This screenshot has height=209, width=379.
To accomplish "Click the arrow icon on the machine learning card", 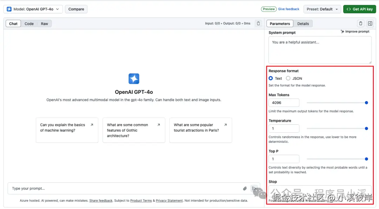I will 92,125.
